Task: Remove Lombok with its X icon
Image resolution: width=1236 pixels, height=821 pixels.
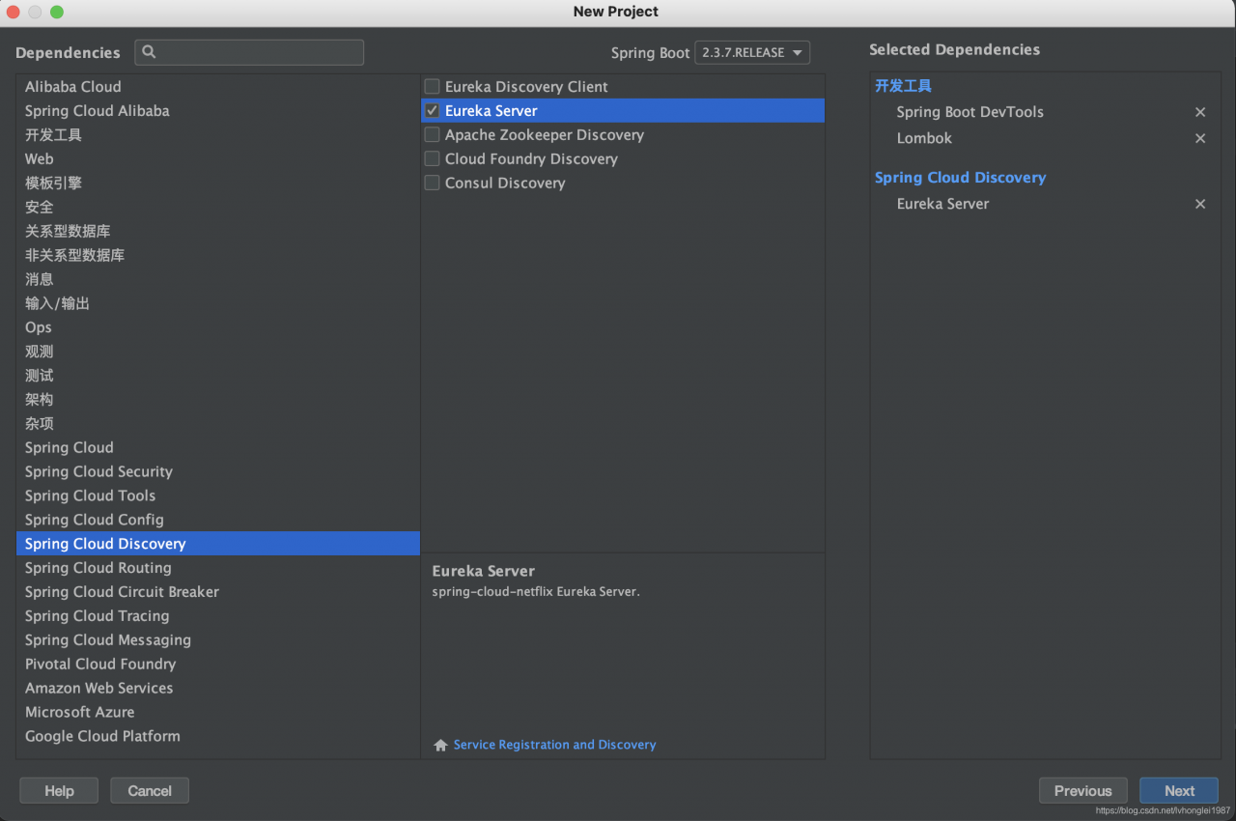Action: (1200, 138)
